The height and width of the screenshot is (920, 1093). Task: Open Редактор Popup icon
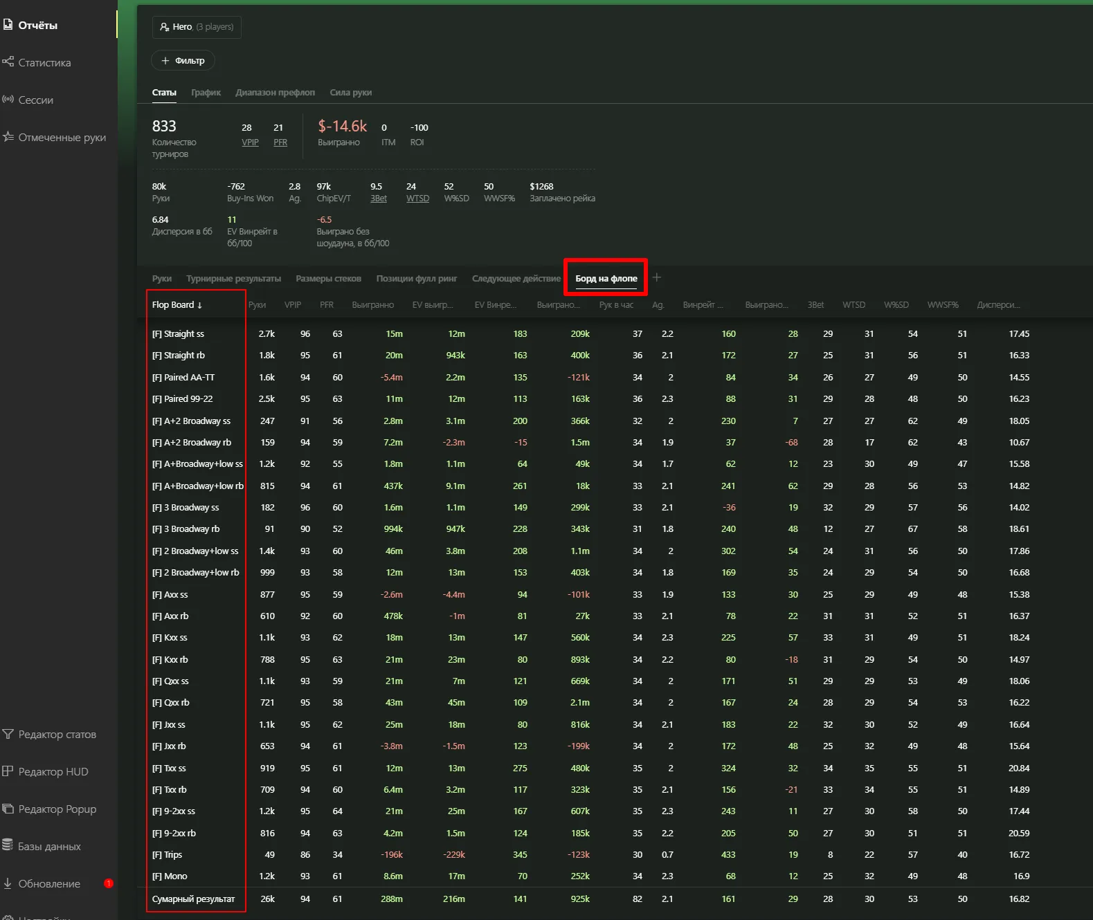(8, 809)
